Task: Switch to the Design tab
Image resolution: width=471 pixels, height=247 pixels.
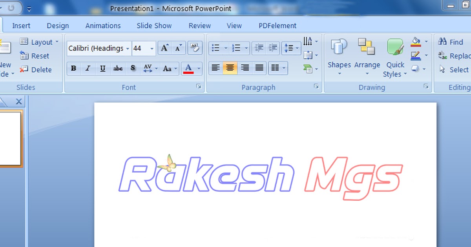Action: pyautogui.click(x=57, y=25)
